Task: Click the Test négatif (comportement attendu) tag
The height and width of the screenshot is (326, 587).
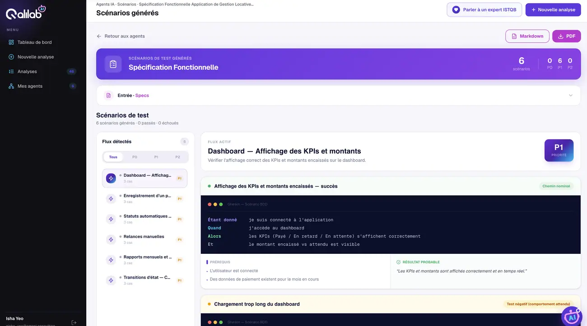Action: [x=538, y=304]
